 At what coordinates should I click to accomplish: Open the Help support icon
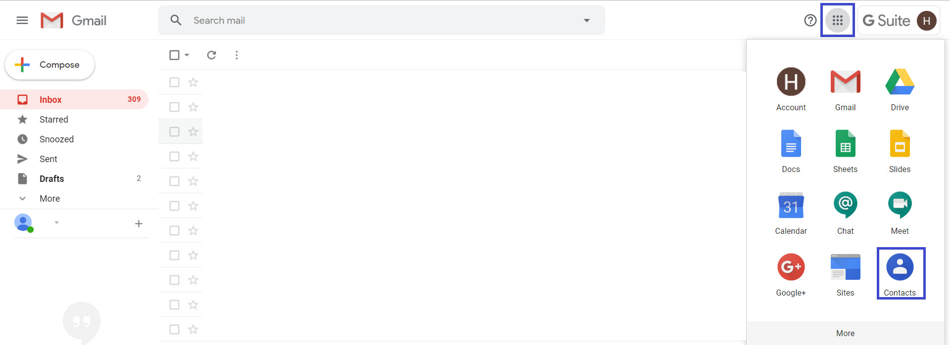coord(810,20)
